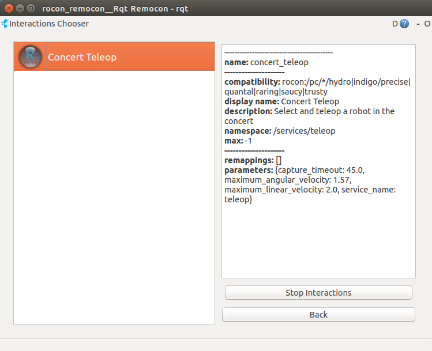Screen dimensions: 432x351
Task: Click the namespace /services/teleop line
Action: tap(280, 131)
